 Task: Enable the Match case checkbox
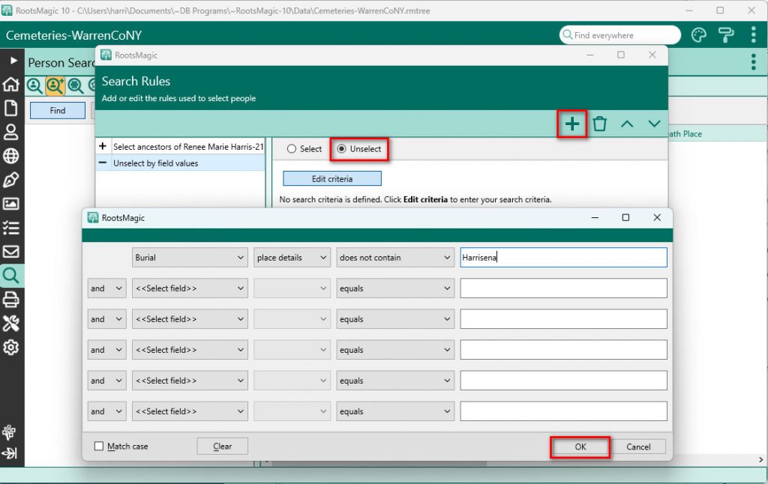[x=99, y=446]
